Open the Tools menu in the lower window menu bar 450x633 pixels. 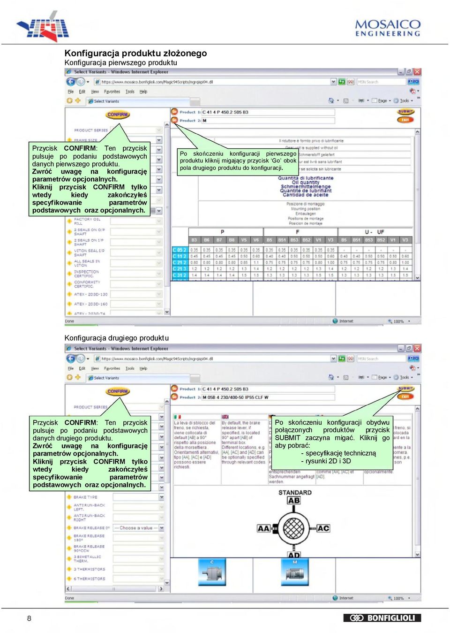click(x=130, y=368)
